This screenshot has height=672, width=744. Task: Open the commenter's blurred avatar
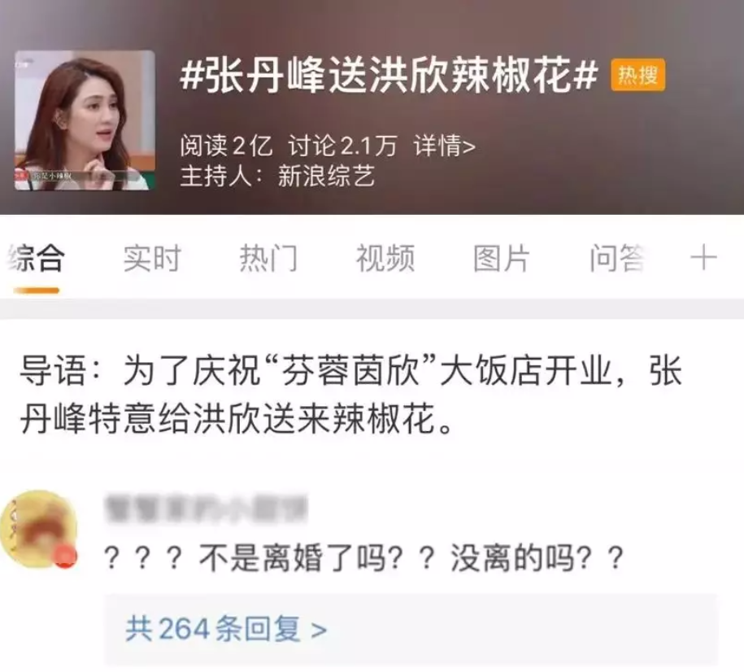[x=39, y=528]
